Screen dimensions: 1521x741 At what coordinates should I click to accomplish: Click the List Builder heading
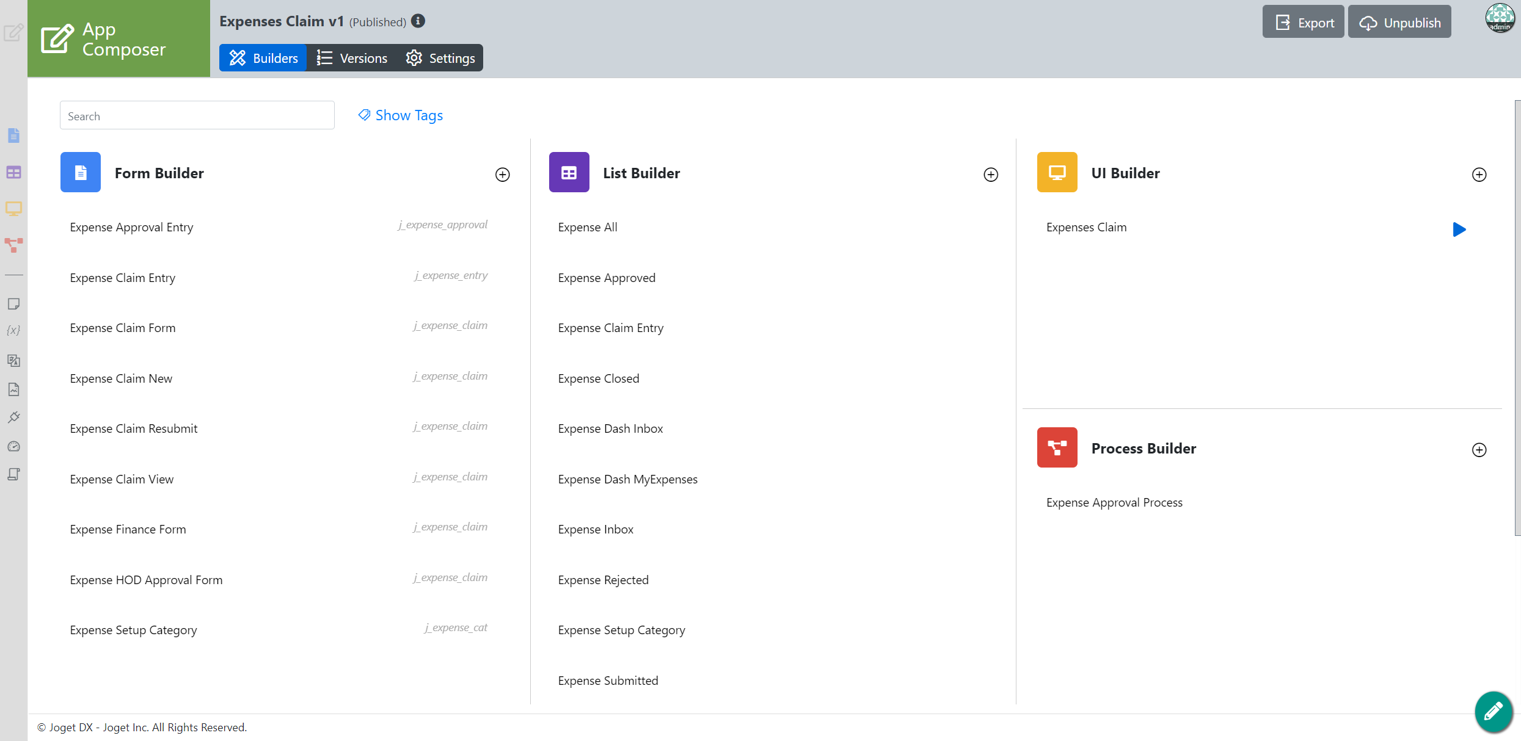641,173
